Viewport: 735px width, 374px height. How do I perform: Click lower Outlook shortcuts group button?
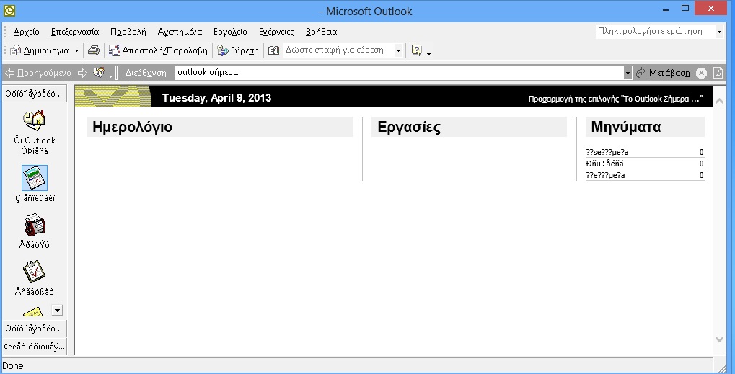(x=35, y=328)
